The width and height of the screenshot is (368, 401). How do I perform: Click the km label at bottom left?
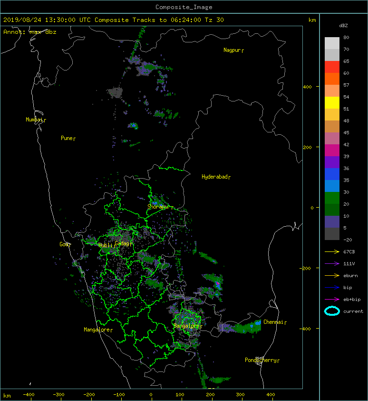pos(7,396)
